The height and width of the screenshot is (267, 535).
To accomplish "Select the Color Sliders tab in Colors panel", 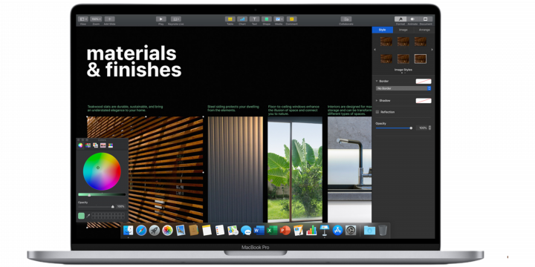I will pyautogui.click(x=88, y=145).
